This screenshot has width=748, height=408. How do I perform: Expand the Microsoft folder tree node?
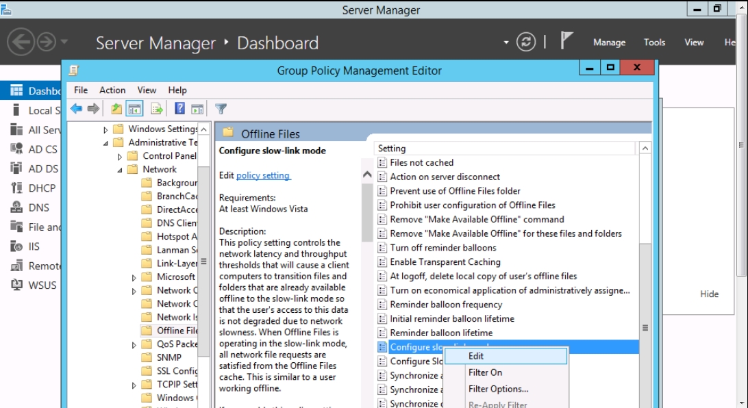coord(134,277)
